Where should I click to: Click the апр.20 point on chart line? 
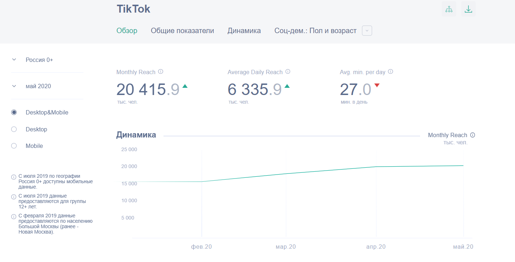click(376, 167)
